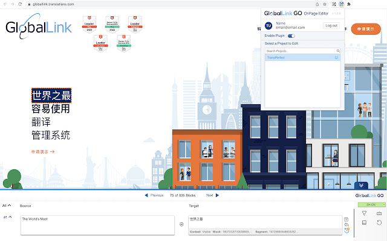Image resolution: width=387 pixels, height=241 pixels.
Task: Click the browser back arrow
Action: tap(5, 4)
